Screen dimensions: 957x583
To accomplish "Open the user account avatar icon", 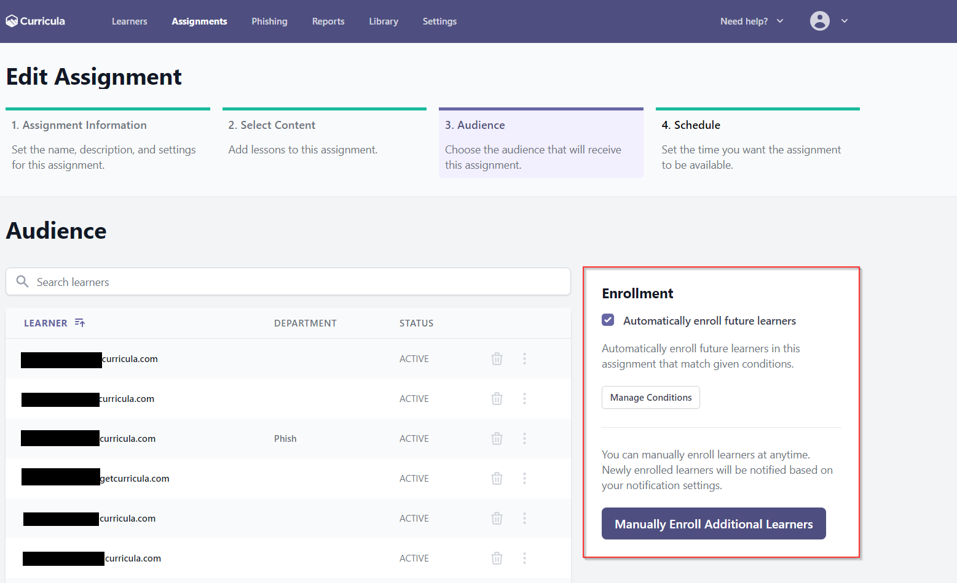I will 819,21.
